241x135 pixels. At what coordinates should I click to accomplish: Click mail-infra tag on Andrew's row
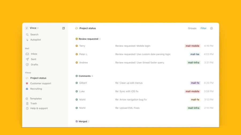[x=194, y=62]
